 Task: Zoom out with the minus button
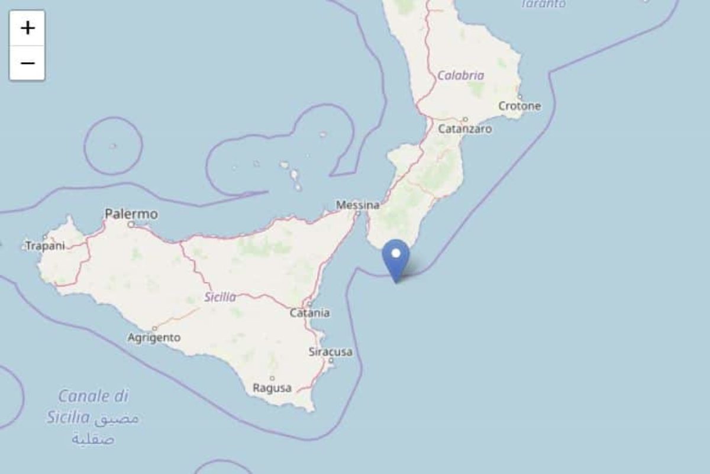click(x=27, y=63)
